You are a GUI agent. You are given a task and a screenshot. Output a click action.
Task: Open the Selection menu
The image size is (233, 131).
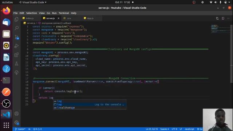[x=32, y=13]
